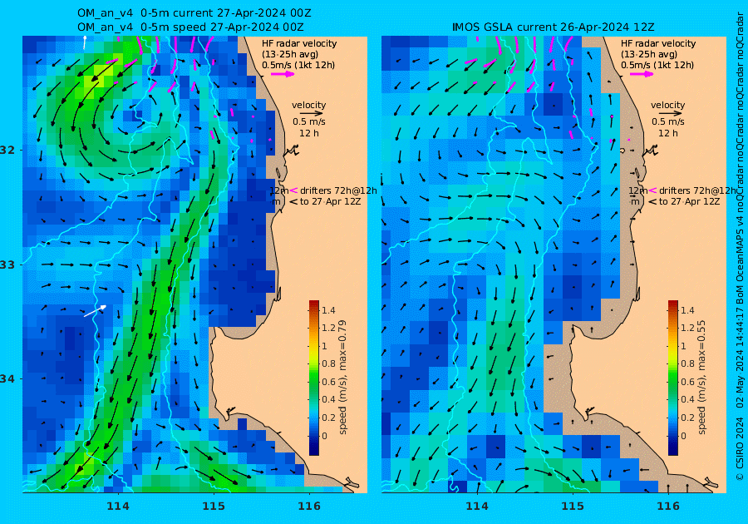
Task: Click the magenta drifter marker in left map legend
Action: [293, 190]
